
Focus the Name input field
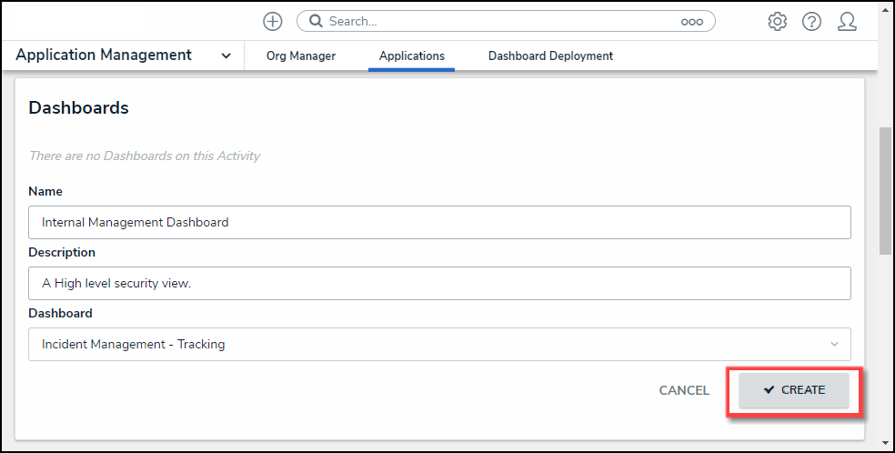(439, 222)
